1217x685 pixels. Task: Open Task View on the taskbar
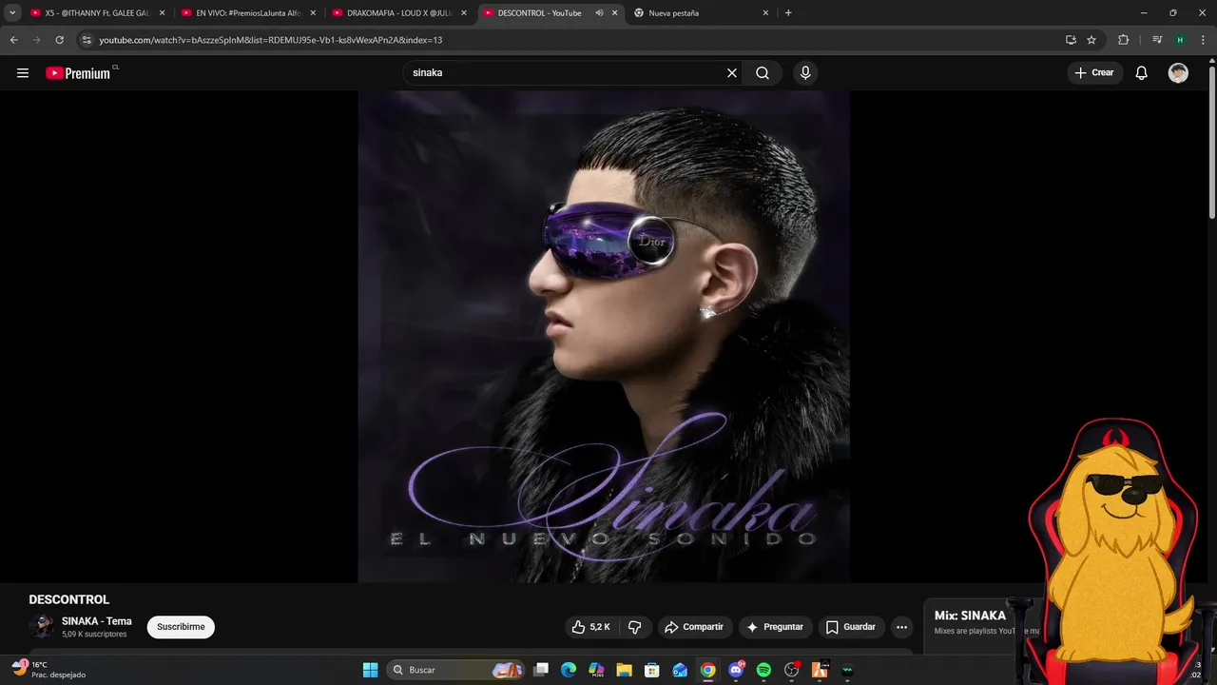coord(541,671)
